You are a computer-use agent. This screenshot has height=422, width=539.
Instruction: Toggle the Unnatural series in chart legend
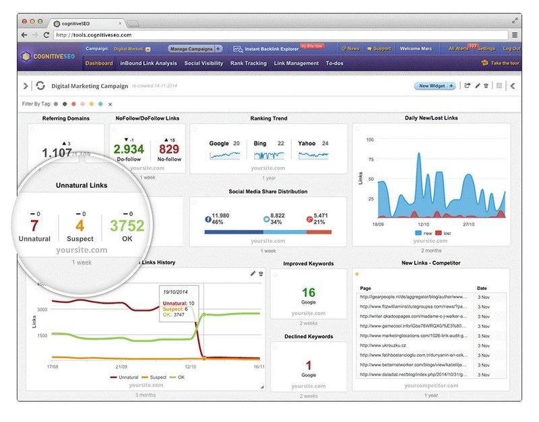pyautogui.click(x=124, y=378)
